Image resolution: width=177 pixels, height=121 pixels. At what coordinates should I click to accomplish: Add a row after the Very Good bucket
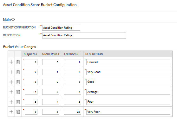(x=11, y=72)
